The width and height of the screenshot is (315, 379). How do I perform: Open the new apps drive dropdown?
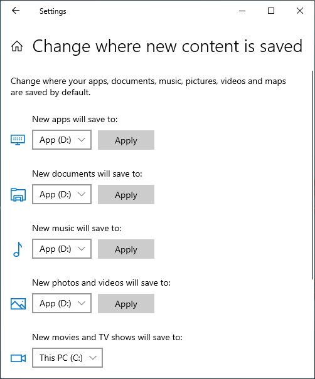point(61,140)
